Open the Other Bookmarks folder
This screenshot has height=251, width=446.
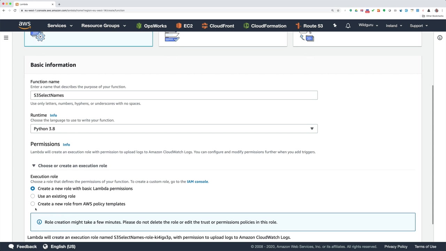tap(433, 16)
